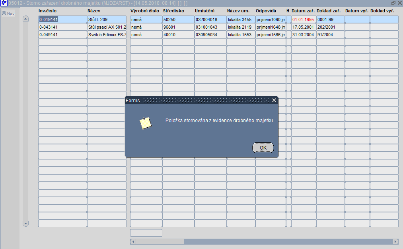Click the Datum vyř. field of row 0-019141

click(358, 19)
